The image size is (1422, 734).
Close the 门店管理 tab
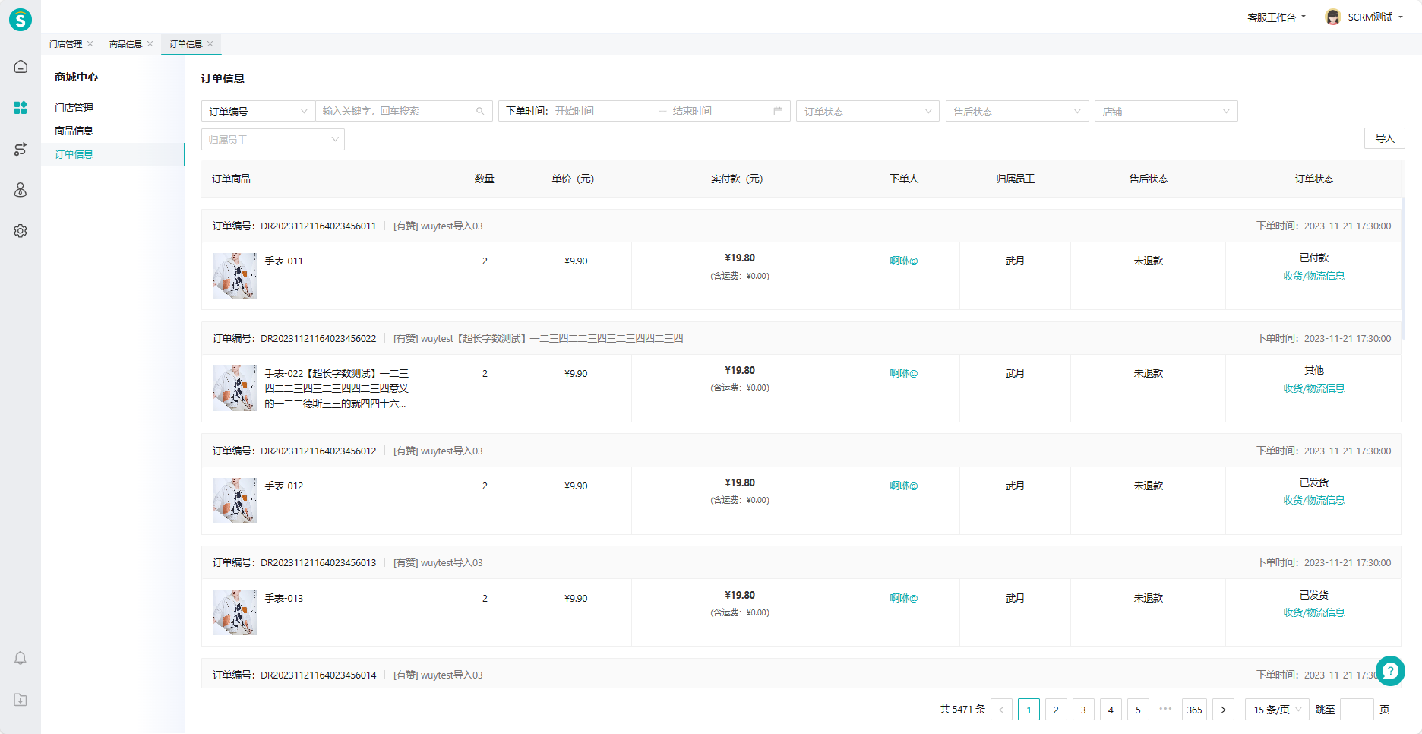click(x=90, y=44)
